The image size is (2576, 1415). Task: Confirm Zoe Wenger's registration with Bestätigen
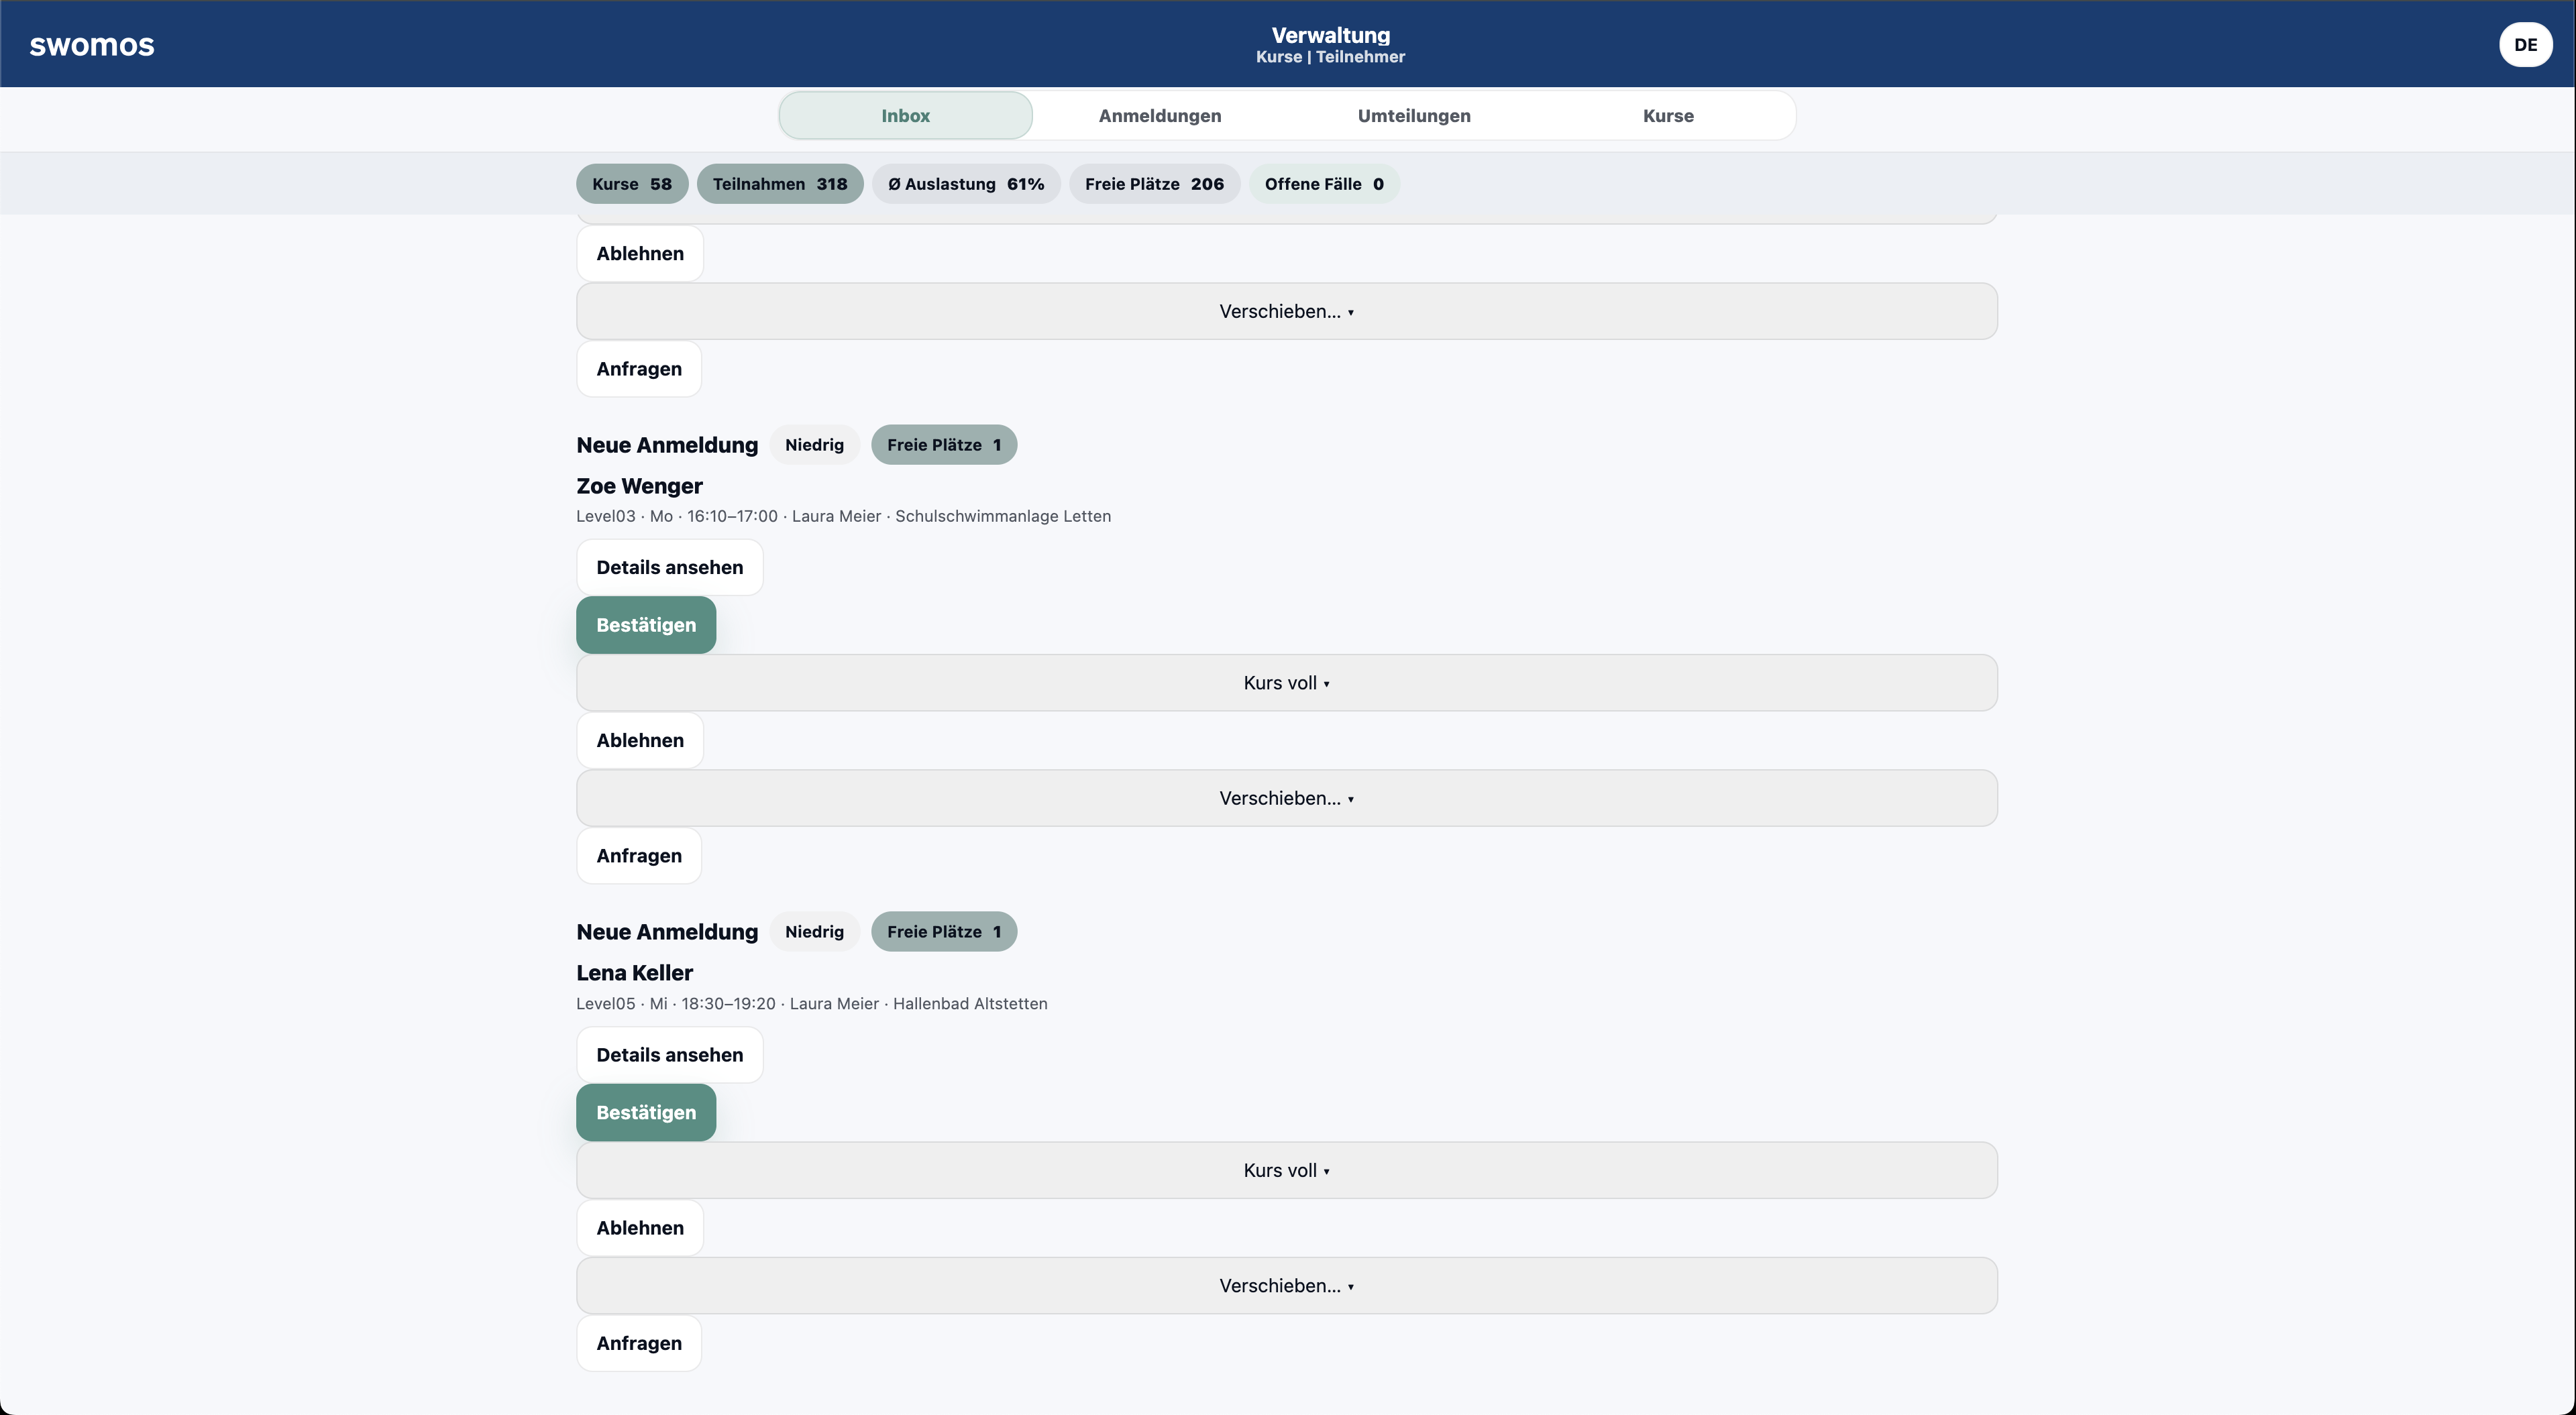pyautogui.click(x=646, y=625)
